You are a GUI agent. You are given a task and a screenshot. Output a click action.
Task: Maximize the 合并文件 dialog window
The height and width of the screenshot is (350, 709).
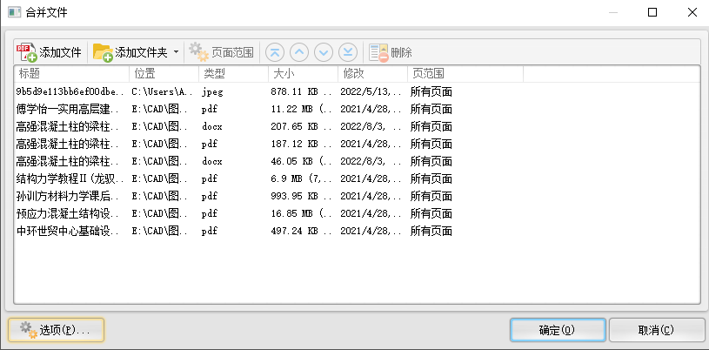click(x=652, y=13)
